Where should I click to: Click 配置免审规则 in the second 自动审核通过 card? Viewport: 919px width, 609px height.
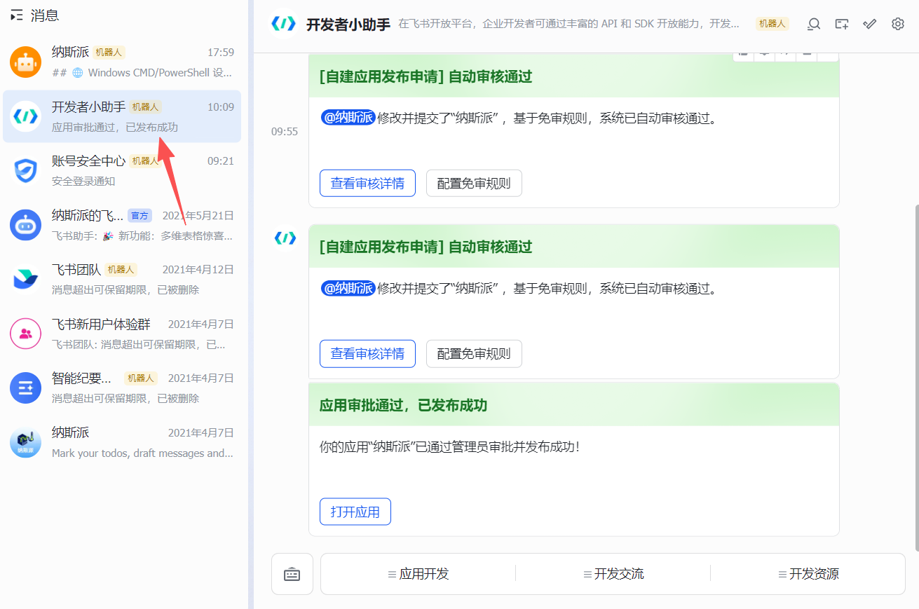pyautogui.click(x=474, y=354)
